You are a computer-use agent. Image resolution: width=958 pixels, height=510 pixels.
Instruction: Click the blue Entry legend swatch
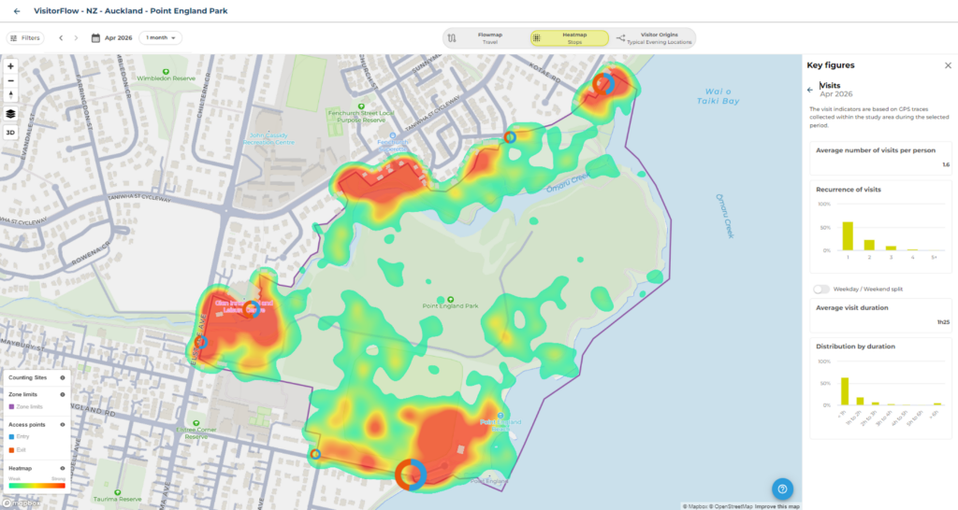[x=11, y=437]
